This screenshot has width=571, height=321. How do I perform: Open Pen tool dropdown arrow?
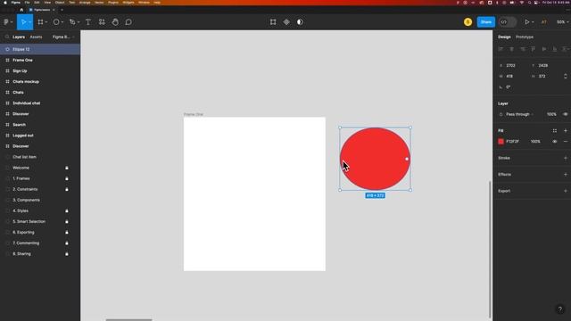click(79, 22)
